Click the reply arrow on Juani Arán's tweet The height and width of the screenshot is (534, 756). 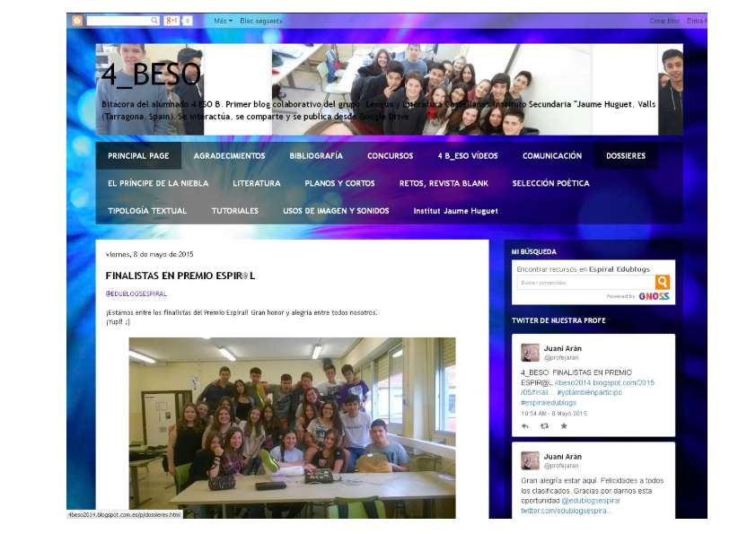click(x=526, y=427)
